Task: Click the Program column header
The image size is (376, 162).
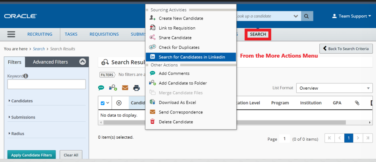Action: pyautogui.click(x=280, y=103)
